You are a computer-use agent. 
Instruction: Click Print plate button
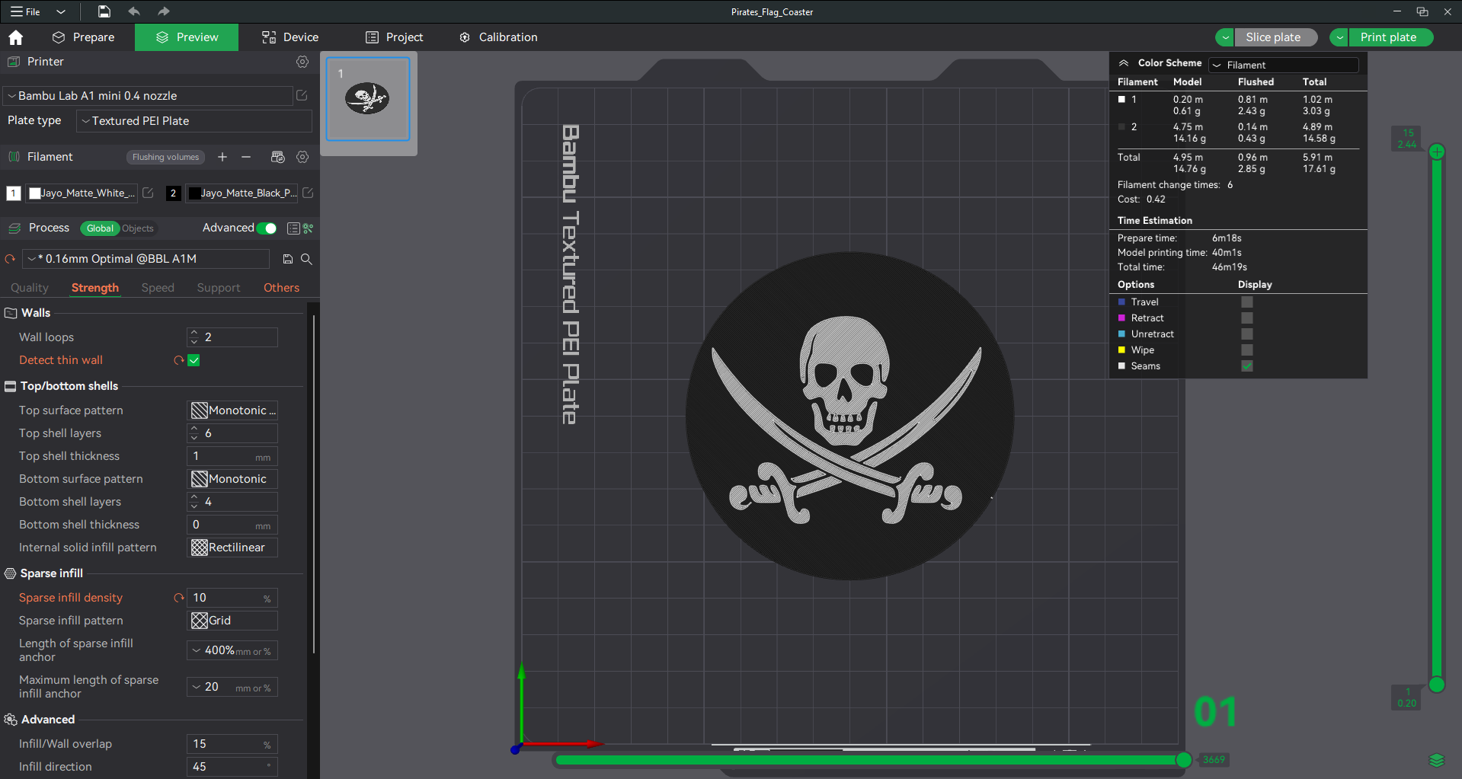[1390, 37]
